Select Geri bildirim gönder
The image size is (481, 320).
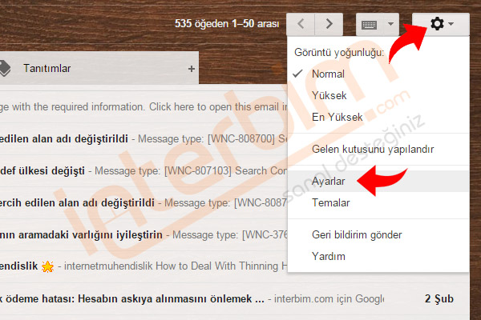tap(378, 235)
